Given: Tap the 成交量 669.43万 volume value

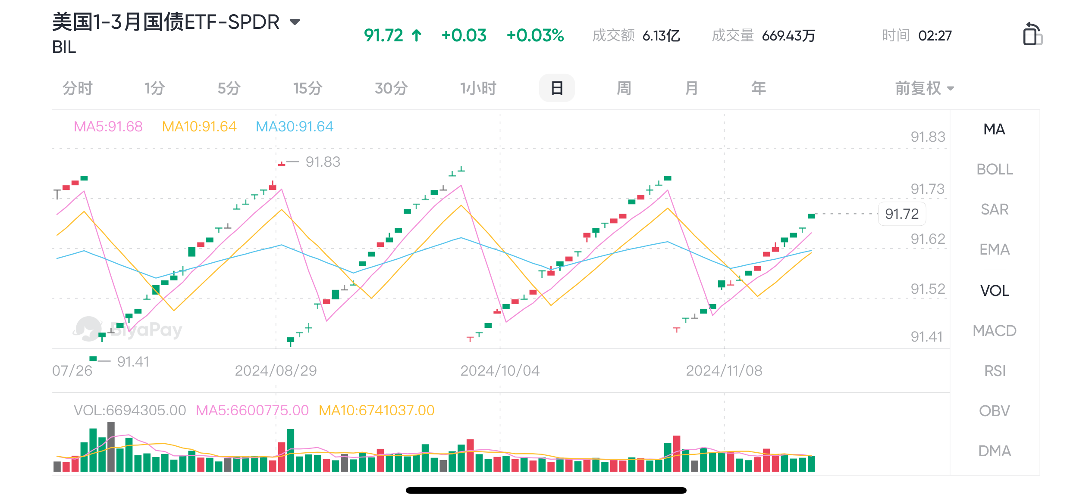Looking at the screenshot, I should pos(763,35).
